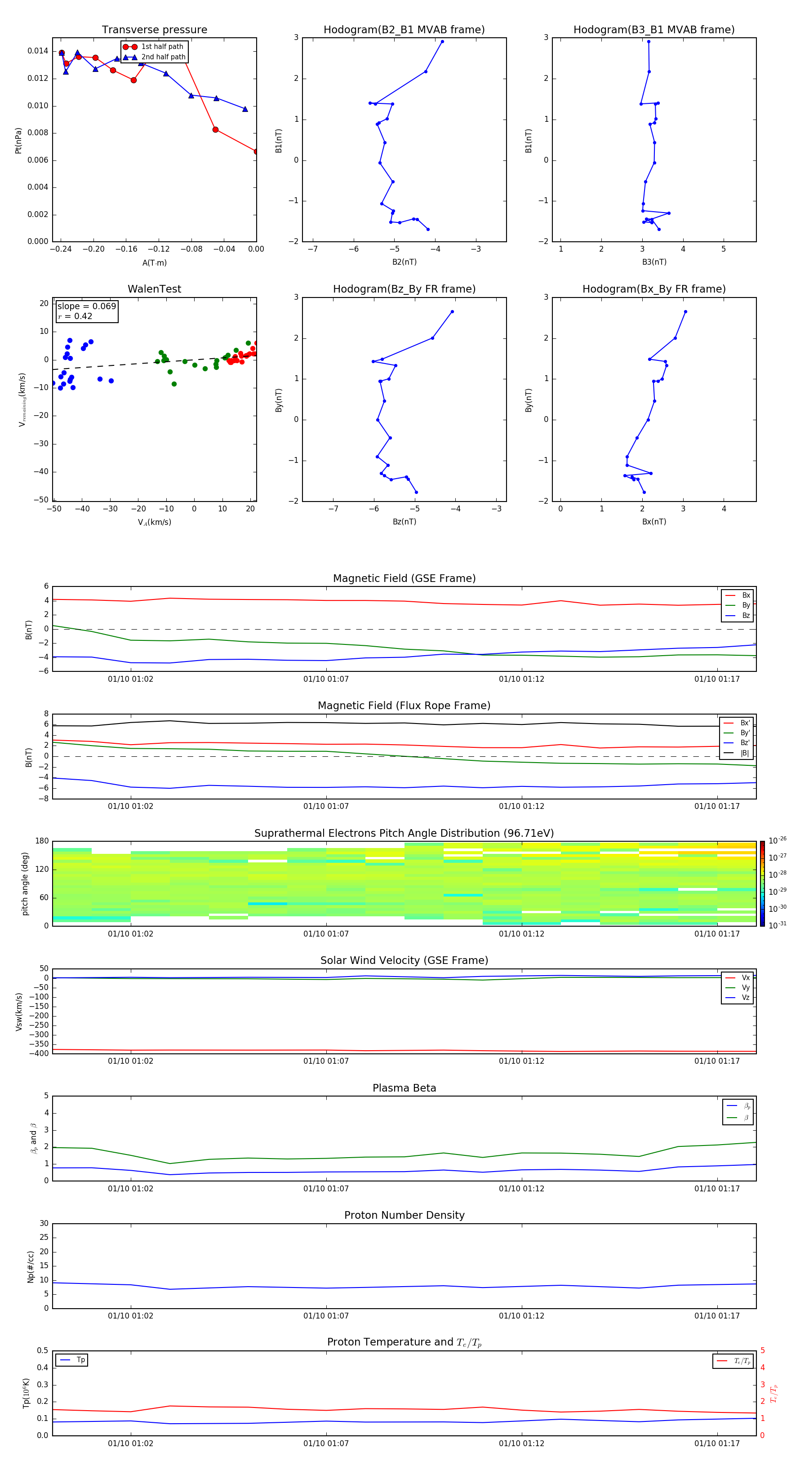Click the "WalenTest" plot title
809x1483 pixels.
coord(154,289)
